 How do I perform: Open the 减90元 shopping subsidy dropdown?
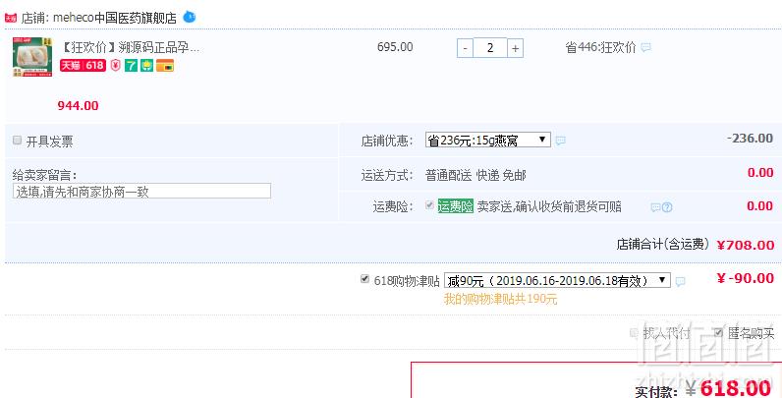click(x=557, y=280)
